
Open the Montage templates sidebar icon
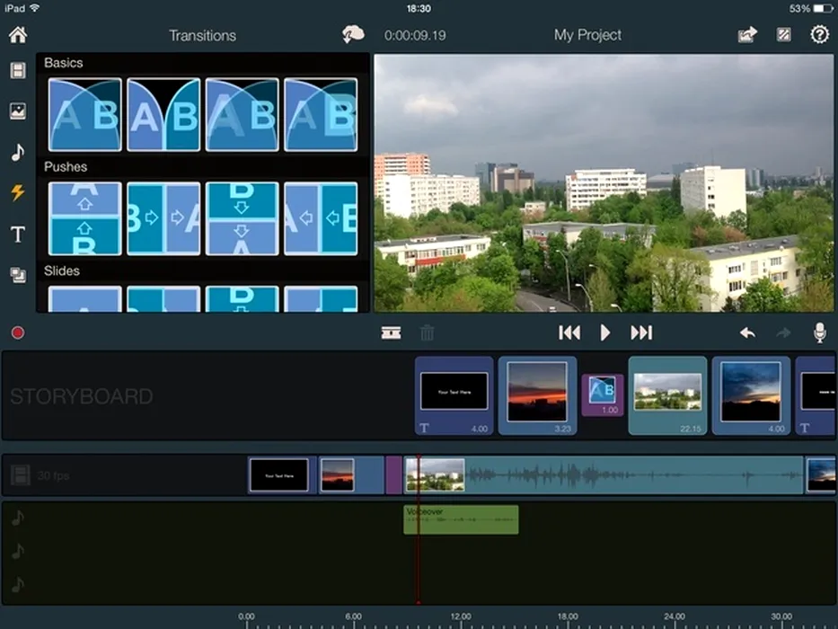click(x=18, y=275)
